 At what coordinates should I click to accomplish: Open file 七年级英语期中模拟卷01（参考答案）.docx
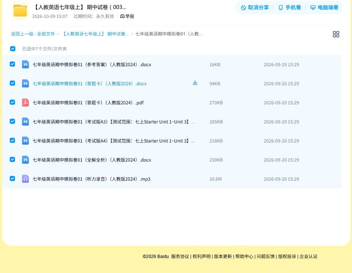tap(92, 65)
